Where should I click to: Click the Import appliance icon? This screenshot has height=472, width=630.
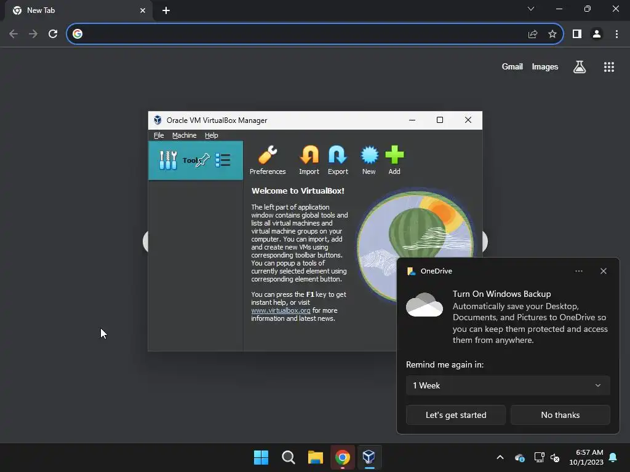tap(309, 155)
